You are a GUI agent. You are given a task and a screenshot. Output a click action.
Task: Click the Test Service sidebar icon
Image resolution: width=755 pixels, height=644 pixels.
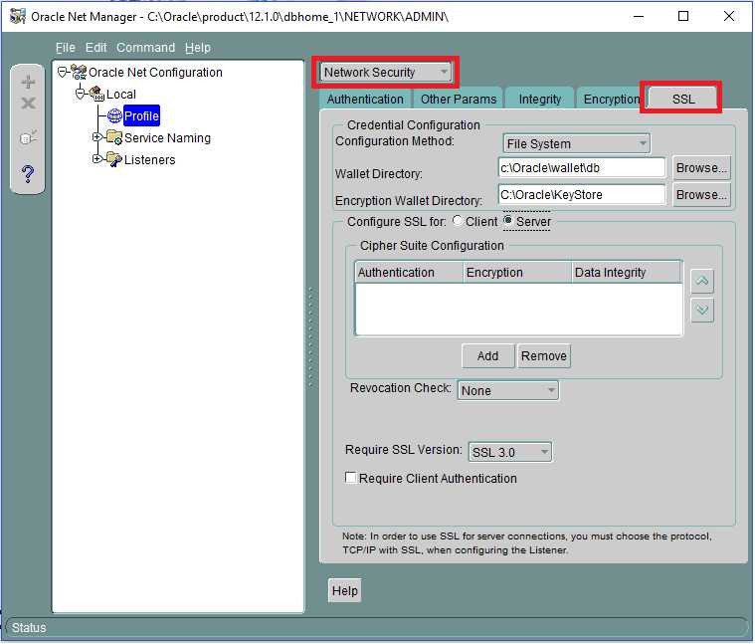[28, 137]
